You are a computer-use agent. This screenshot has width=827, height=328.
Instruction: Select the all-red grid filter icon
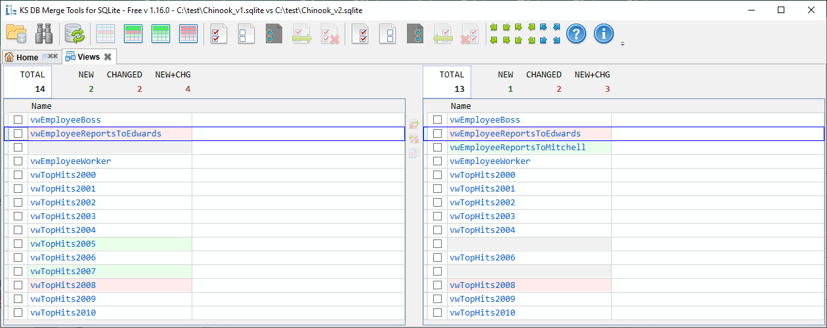pyautogui.click(x=188, y=33)
